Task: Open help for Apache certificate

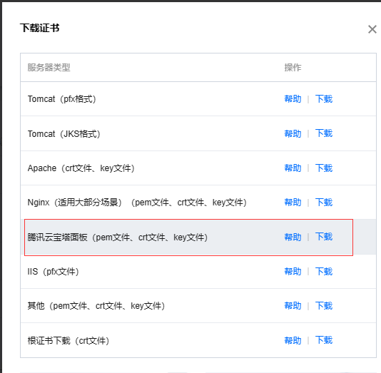Action: [293, 168]
